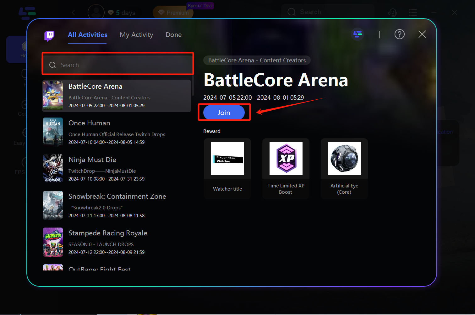Click the round LagoFast logo icon in the dialog header
Screen dimensions: 475x315
[x=358, y=34]
